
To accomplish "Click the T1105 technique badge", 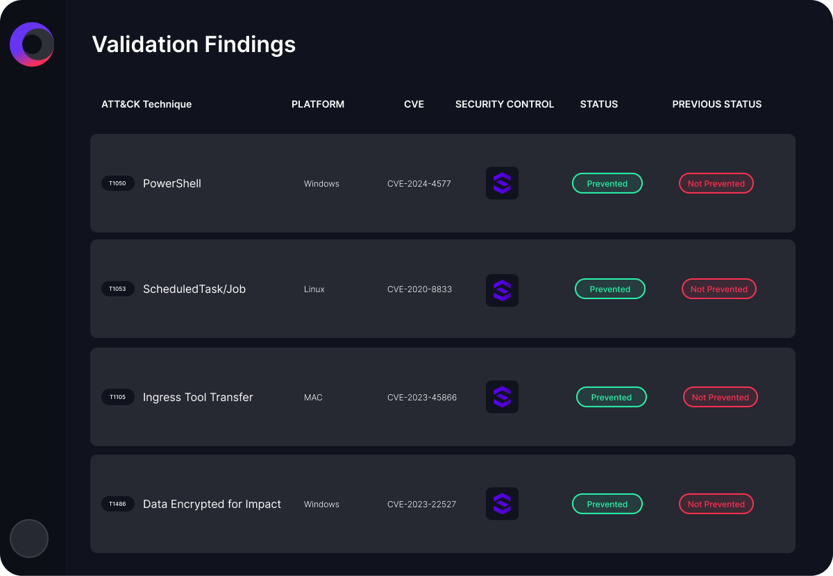I will (118, 397).
